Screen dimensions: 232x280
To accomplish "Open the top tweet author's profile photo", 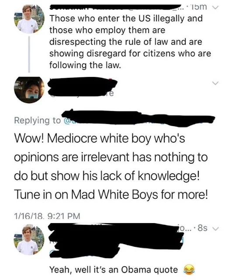I will point(29,19).
